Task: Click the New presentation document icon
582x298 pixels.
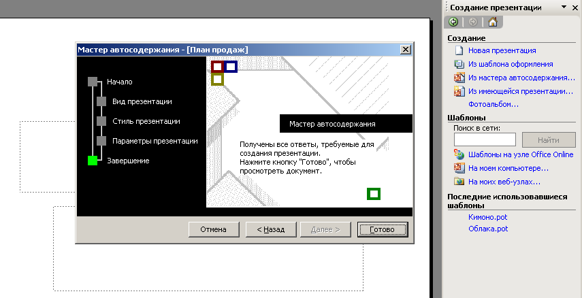Action: pyautogui.click(x=459, y=50)
